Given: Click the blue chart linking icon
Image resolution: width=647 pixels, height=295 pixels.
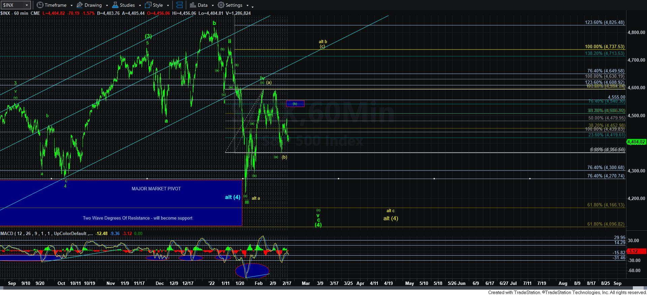Looking at the screenshot, I should click(x=179, y=5).
